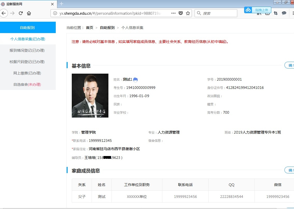Close the 迎新服务网 tab

[52, 4]
